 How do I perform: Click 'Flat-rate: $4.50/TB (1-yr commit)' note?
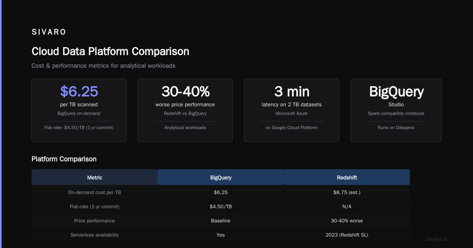click(79, 128)
